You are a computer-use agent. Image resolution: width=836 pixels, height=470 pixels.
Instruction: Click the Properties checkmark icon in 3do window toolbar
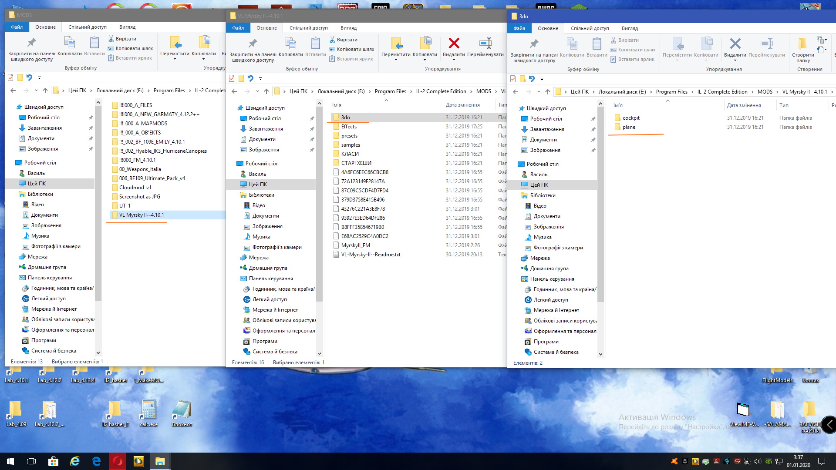click(513, 79)
